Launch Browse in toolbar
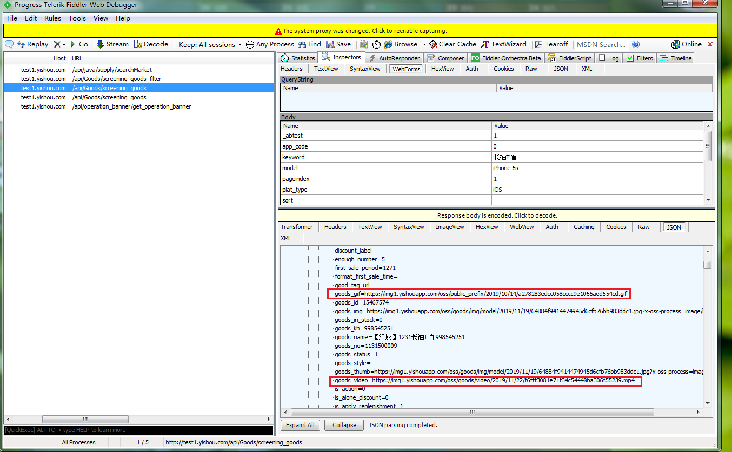Image resolution: width=732 pixels, height=452 pixels. coord(401,44)
